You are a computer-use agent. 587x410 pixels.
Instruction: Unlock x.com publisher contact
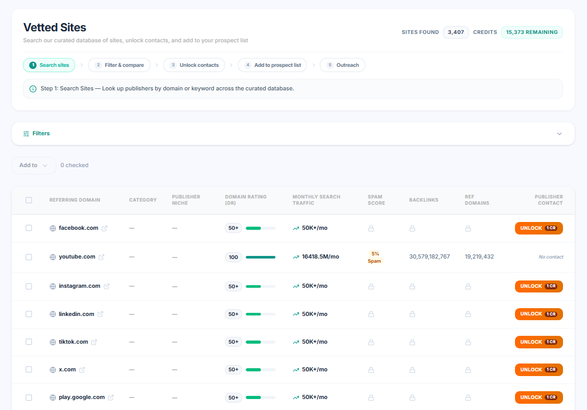pyautogui.click(x=538, y=370)
